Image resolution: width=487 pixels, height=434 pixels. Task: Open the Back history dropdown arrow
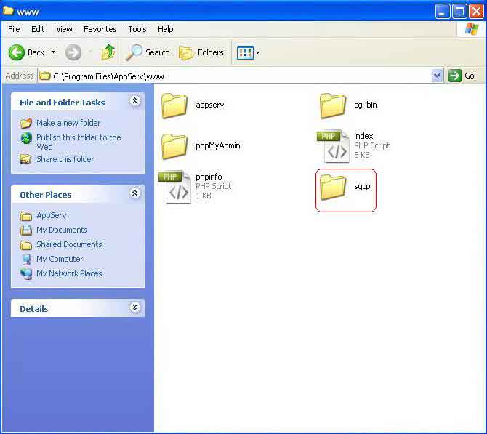pos(53,52)
